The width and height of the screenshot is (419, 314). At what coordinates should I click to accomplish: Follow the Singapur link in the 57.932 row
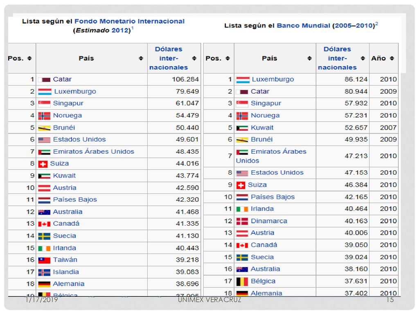coord(266,103)
